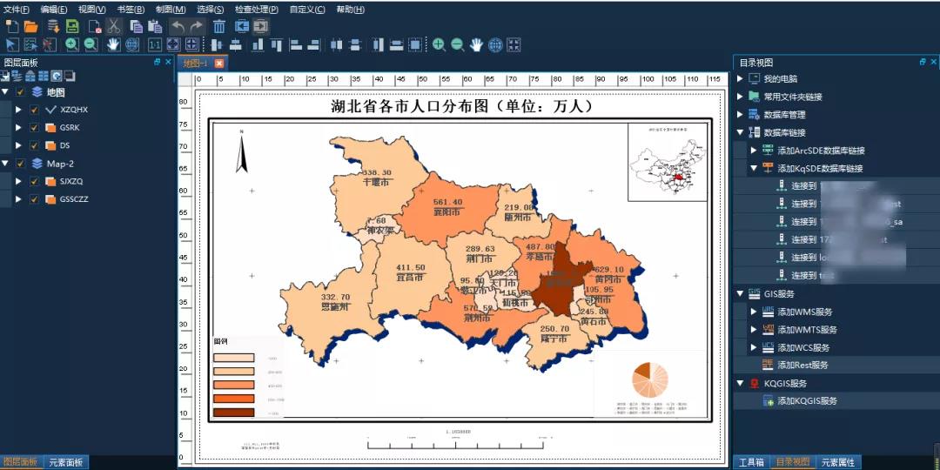Close the 地图-1 document tab
Screen dimensions: 940x470
pyautogui.click(x=219, y=64)
